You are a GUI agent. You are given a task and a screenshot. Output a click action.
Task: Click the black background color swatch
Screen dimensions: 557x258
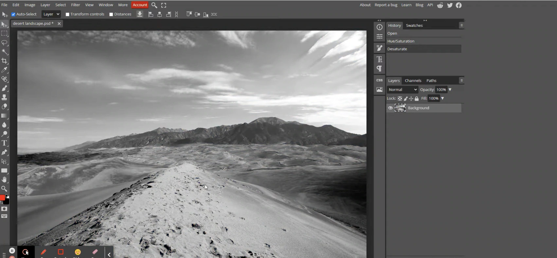6,202
